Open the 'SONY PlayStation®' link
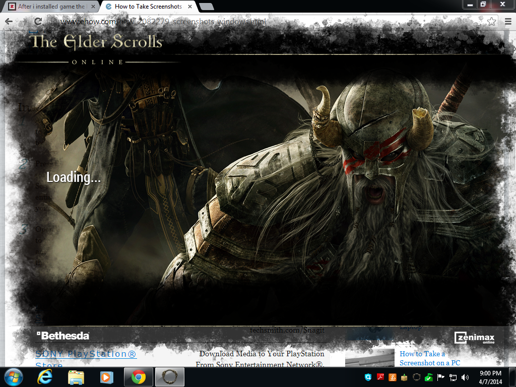 point(86,354)
